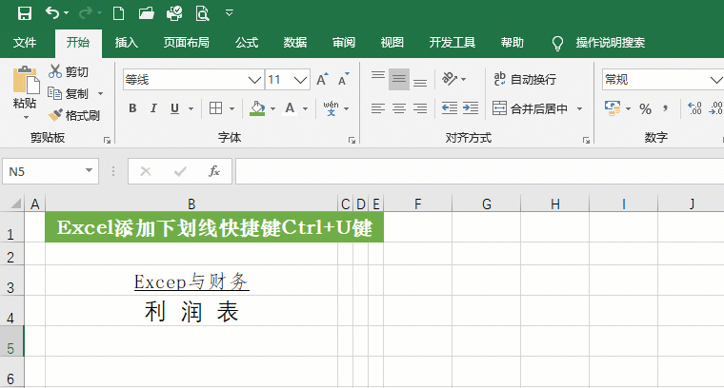The width and height of the screenshot is (724, 388).
Task: Toggle Italic formatting
Action: click(153, 108)
